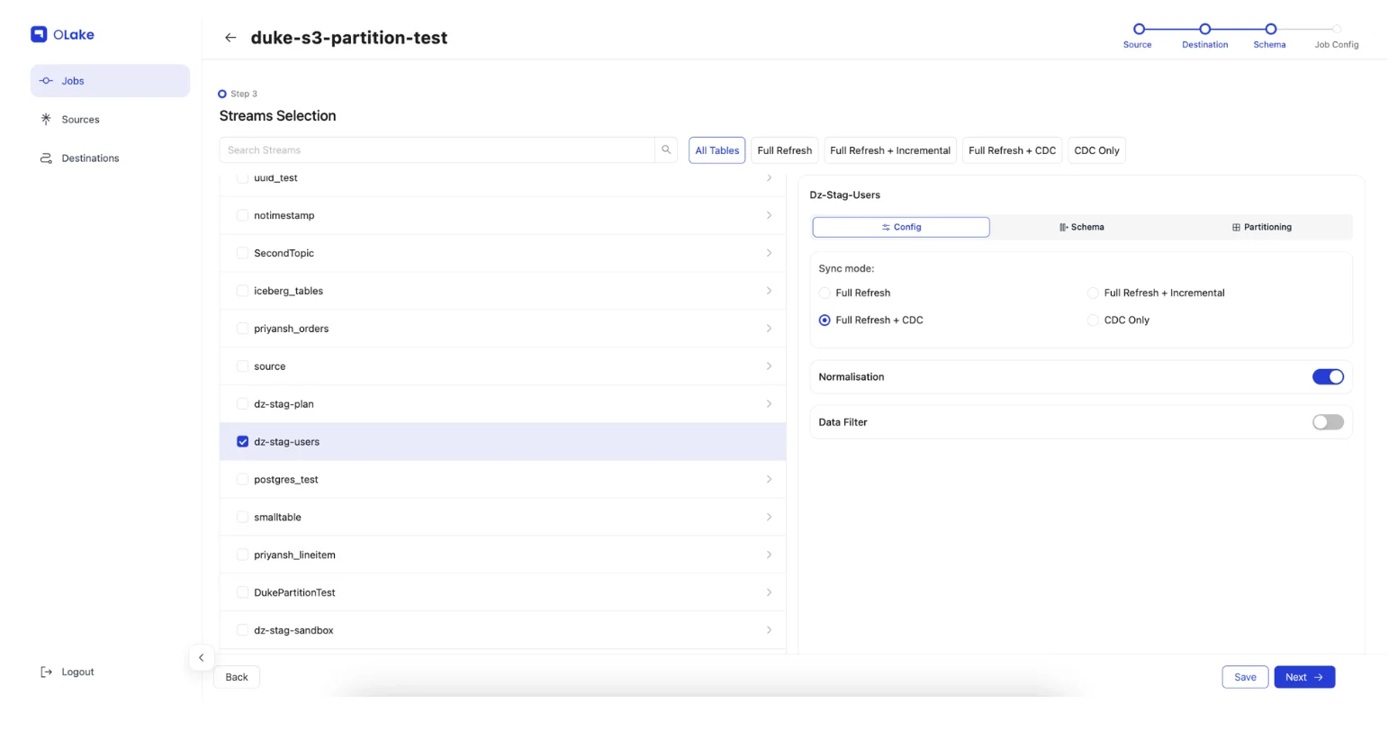
Task: Enable the Data Filter switch
Action: 1327,422
